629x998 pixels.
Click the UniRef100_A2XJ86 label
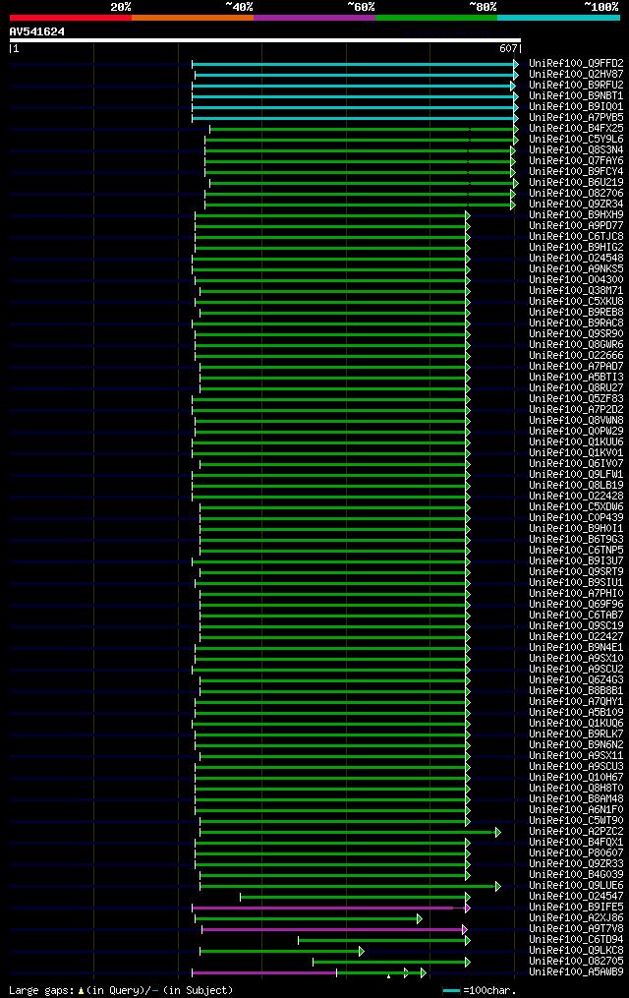(x=576, y=917)
